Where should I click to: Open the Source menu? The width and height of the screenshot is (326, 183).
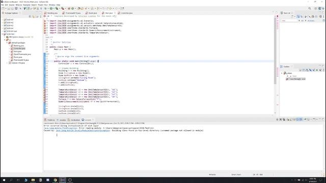[12, 5]
